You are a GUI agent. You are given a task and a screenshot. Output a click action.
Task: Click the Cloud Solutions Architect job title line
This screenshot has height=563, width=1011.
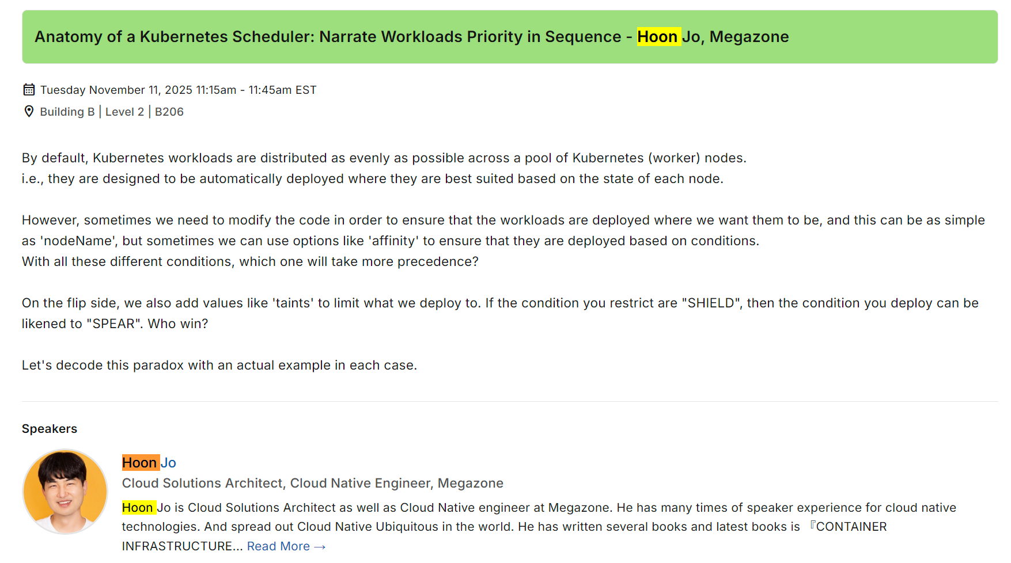pyautogui.click(x=312, y=484)
